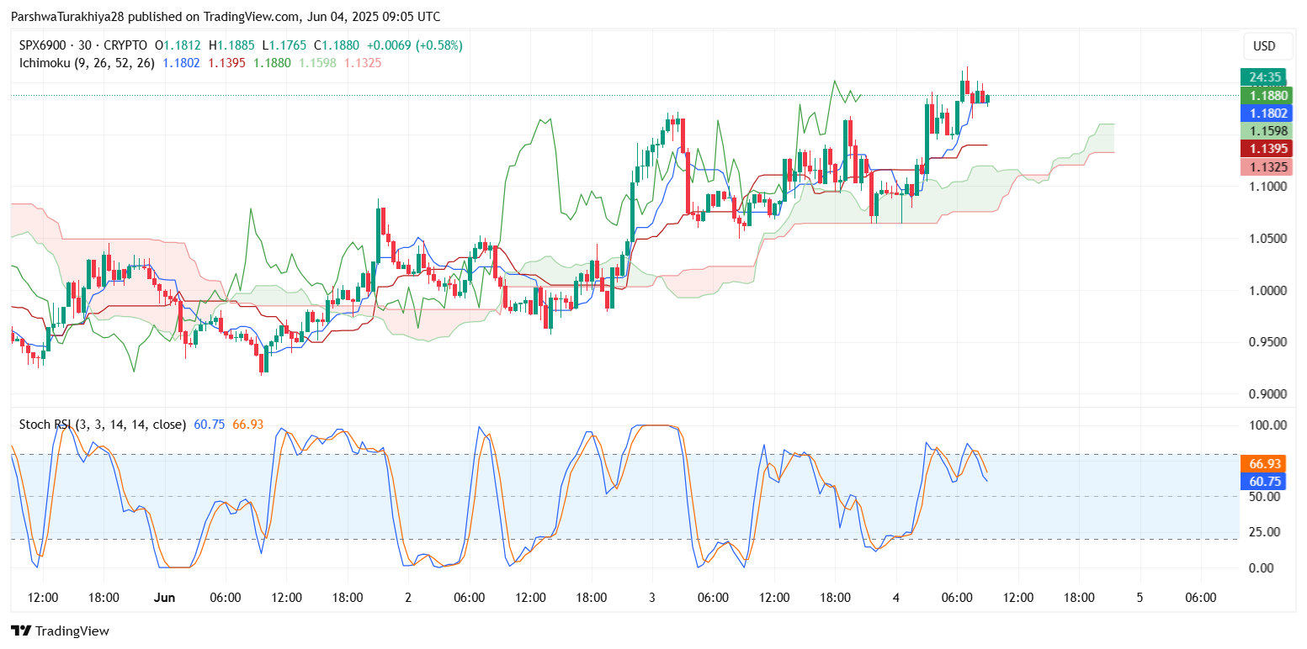Click the day 5 label on time axis
This screenshot has width=1307, height=649.
coord(1140,598)
